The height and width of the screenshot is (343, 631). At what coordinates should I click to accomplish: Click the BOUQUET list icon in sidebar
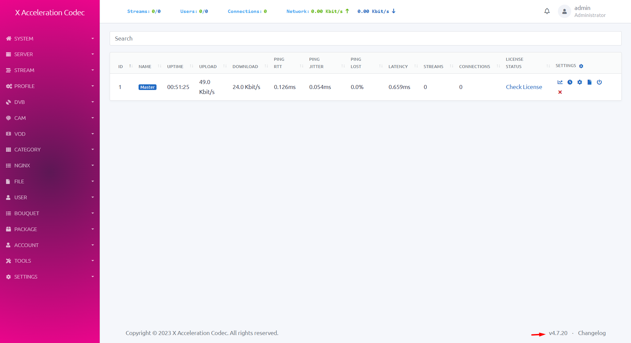pos(9,214)
